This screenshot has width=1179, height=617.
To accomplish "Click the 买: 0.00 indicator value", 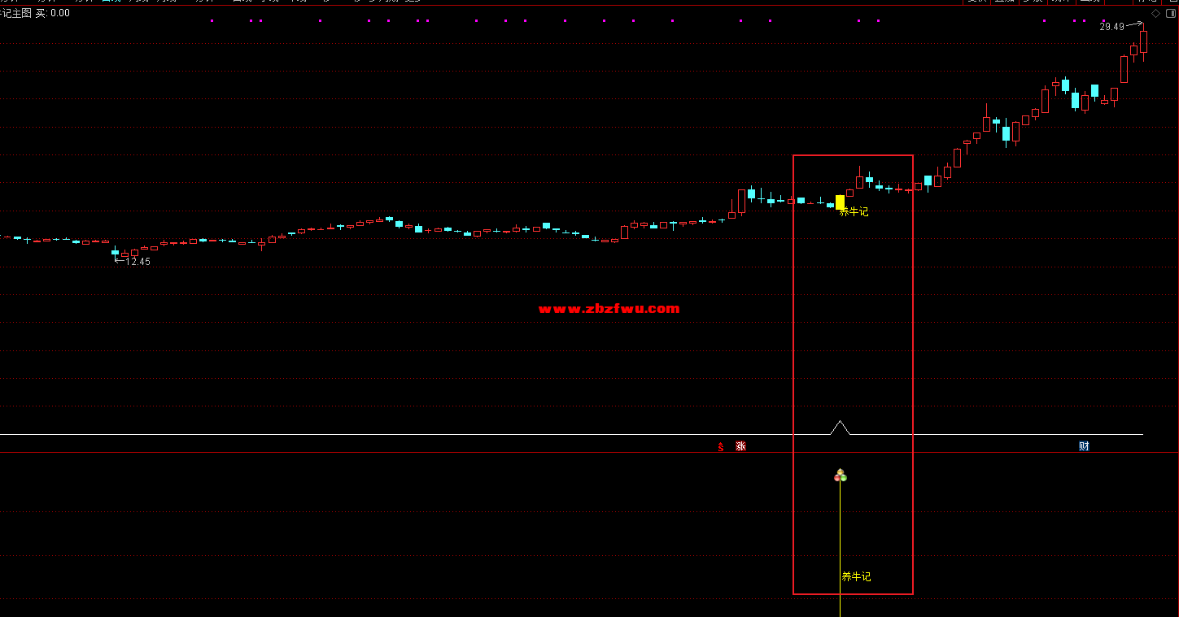I will coord(53,13).
